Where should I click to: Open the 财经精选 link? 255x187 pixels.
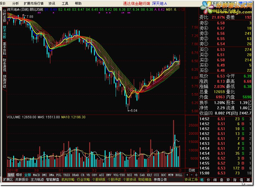tap(145, 180)
